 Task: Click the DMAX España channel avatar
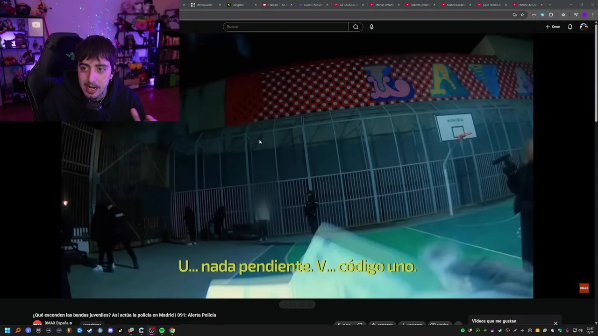(37, 323)
